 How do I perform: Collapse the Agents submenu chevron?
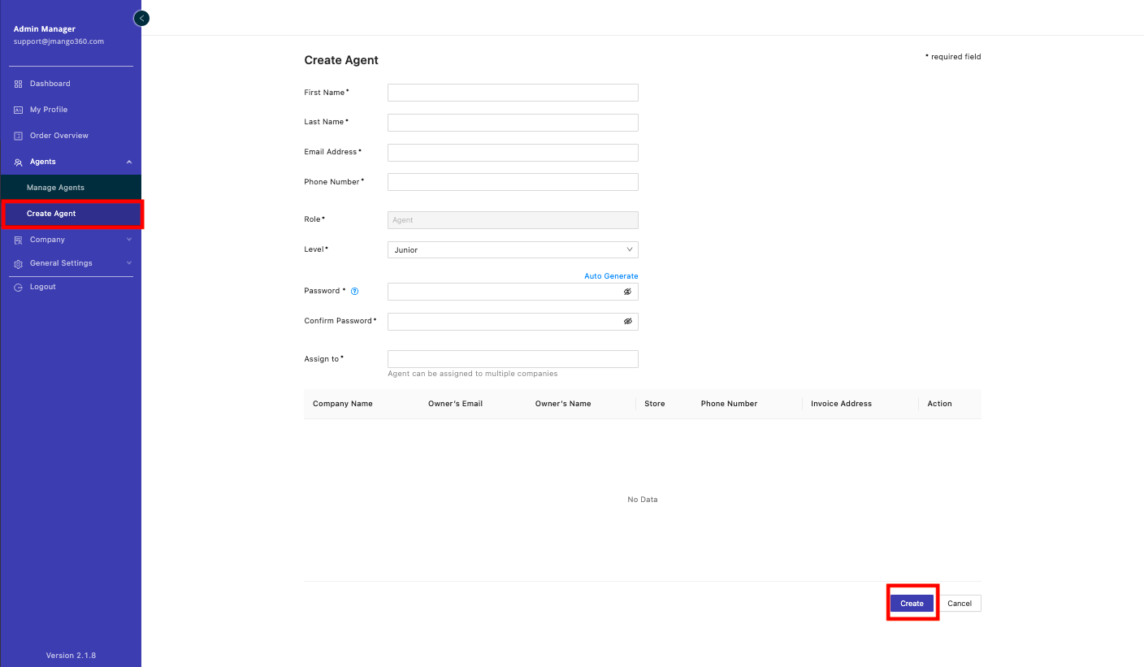click(129, 162)
